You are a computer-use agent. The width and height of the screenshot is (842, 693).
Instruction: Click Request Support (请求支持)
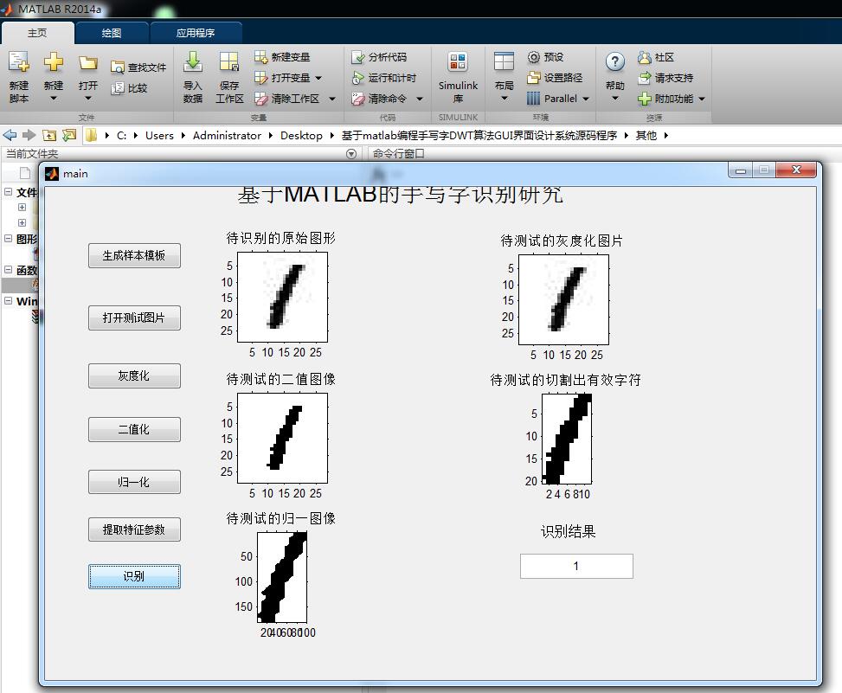665,78
